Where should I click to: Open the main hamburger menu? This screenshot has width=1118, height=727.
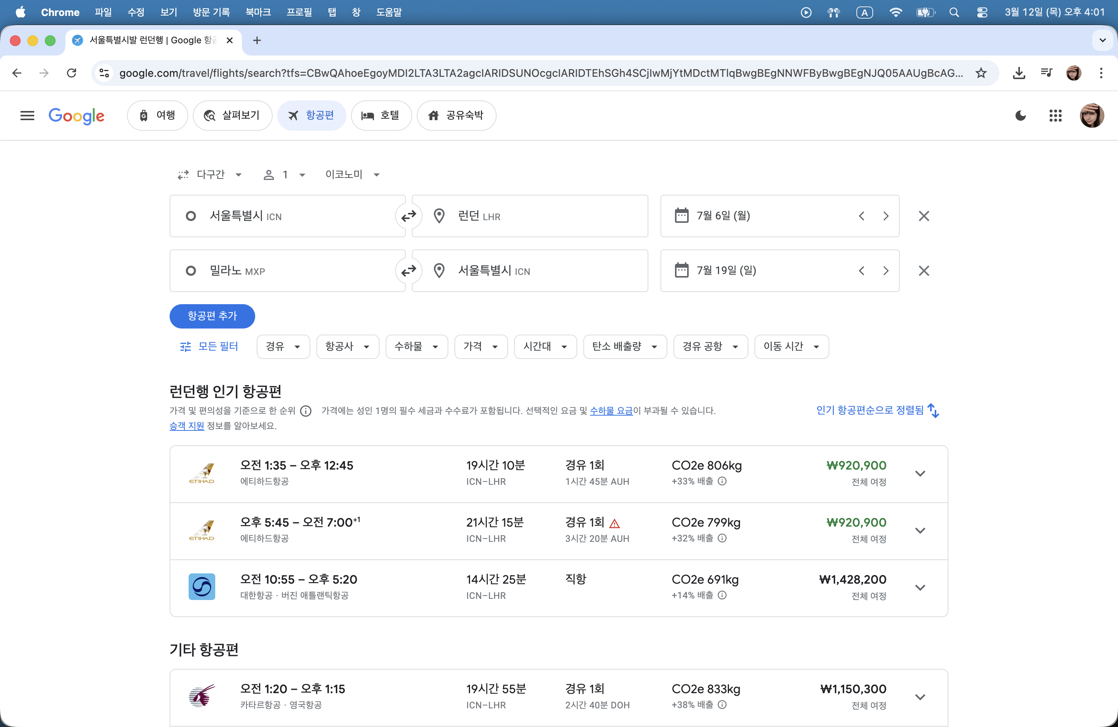(x=27, y=116)
